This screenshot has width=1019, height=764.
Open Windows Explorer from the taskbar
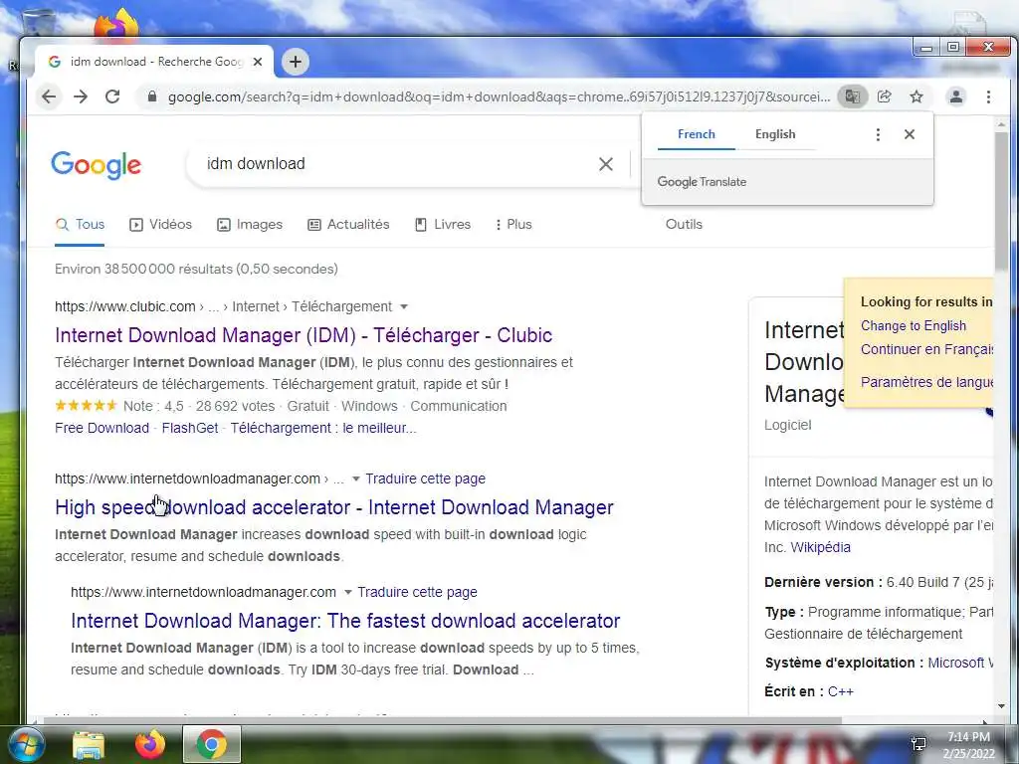coord(89,744)
